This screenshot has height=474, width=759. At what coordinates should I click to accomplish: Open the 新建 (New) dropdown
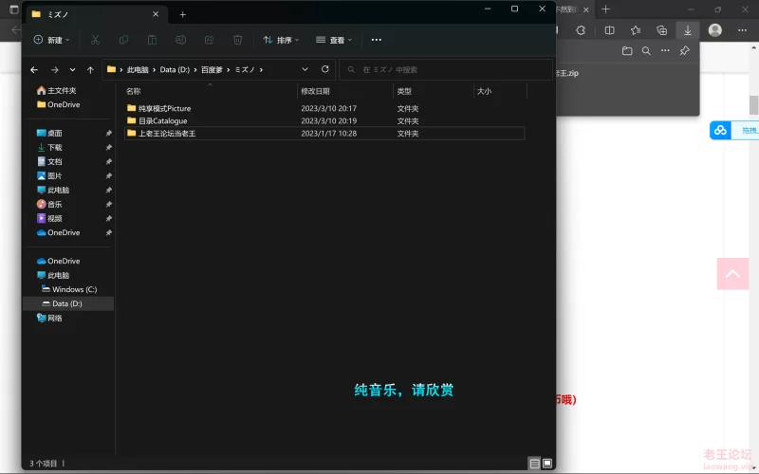coord(52,40)
